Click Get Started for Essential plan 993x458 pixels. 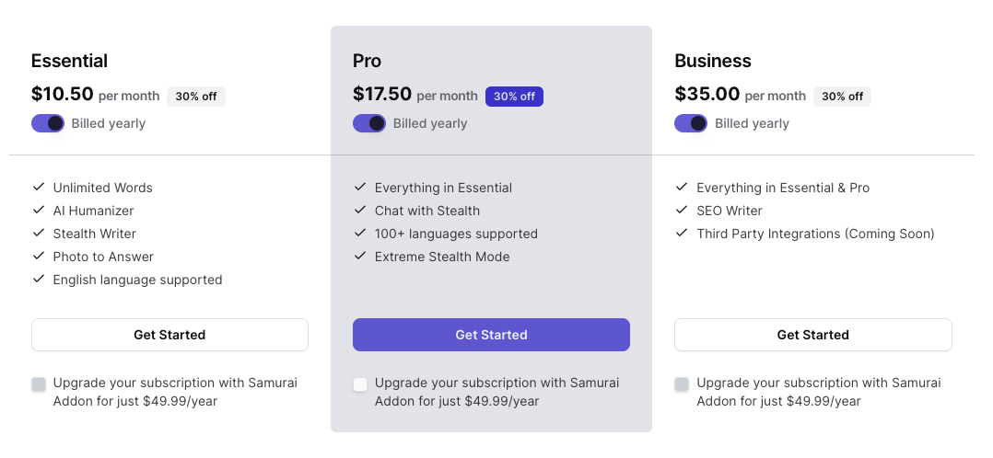(x=169, y=335)
